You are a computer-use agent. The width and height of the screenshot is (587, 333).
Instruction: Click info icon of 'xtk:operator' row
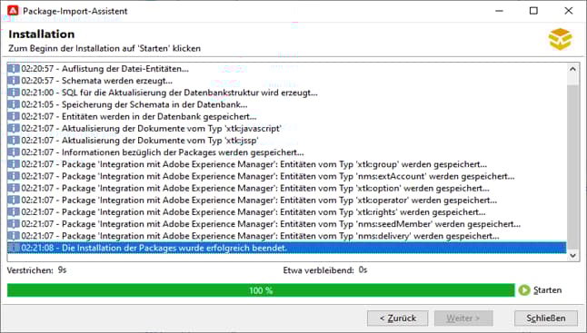(14, 201)
